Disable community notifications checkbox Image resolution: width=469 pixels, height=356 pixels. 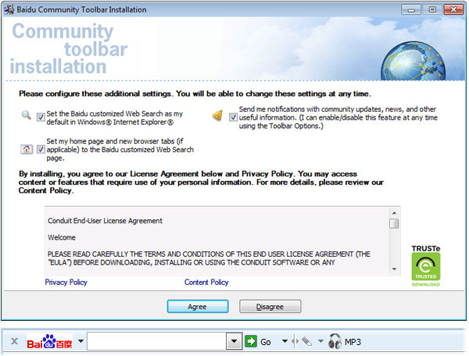pyautogui.click(x=233, y=117)
